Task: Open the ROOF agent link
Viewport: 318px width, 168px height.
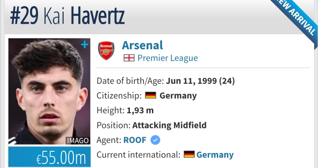Action: point(135,140)
